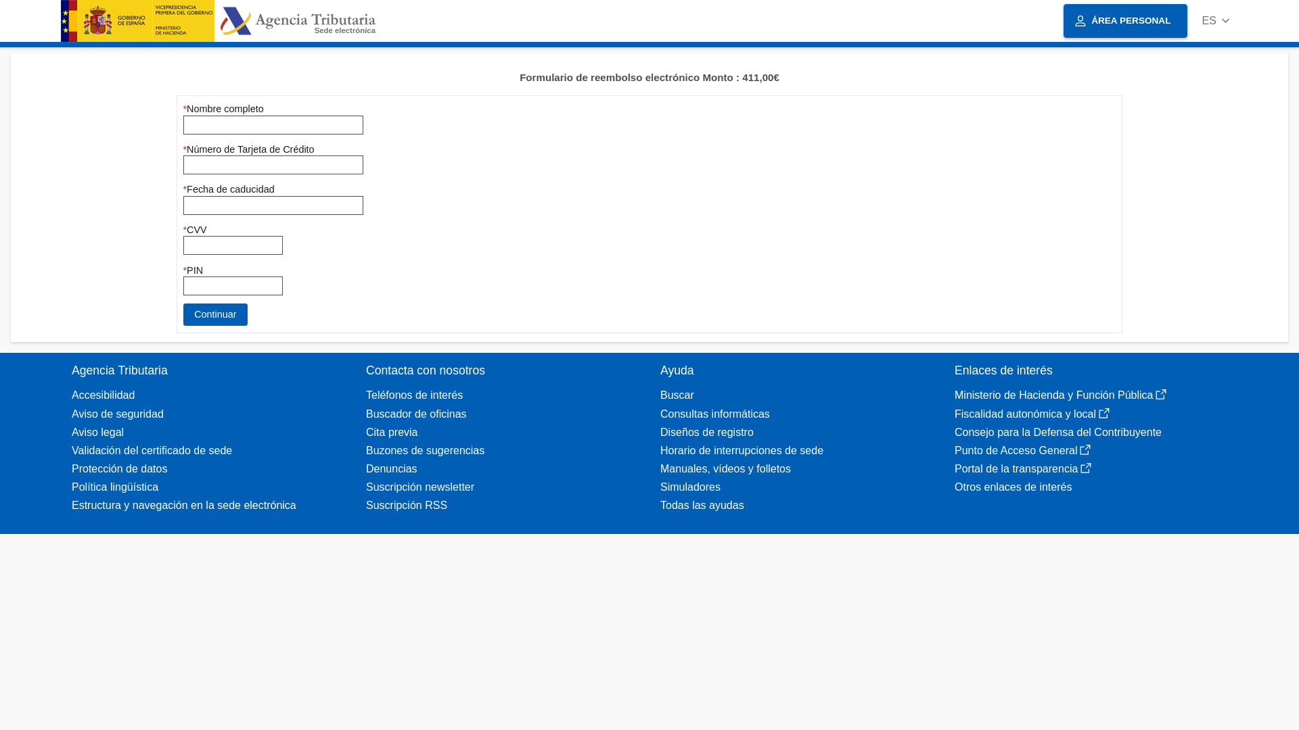Open the Política lingüística link
Viewport: 1299px width, 730px height.
(x=115, y=487)
